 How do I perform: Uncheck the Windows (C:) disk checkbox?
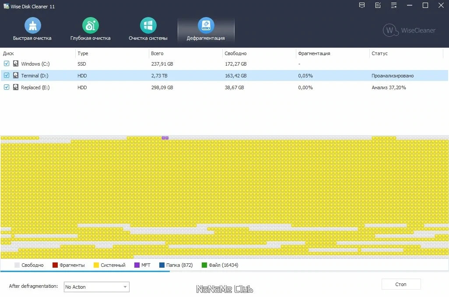[x=7, y=63]
